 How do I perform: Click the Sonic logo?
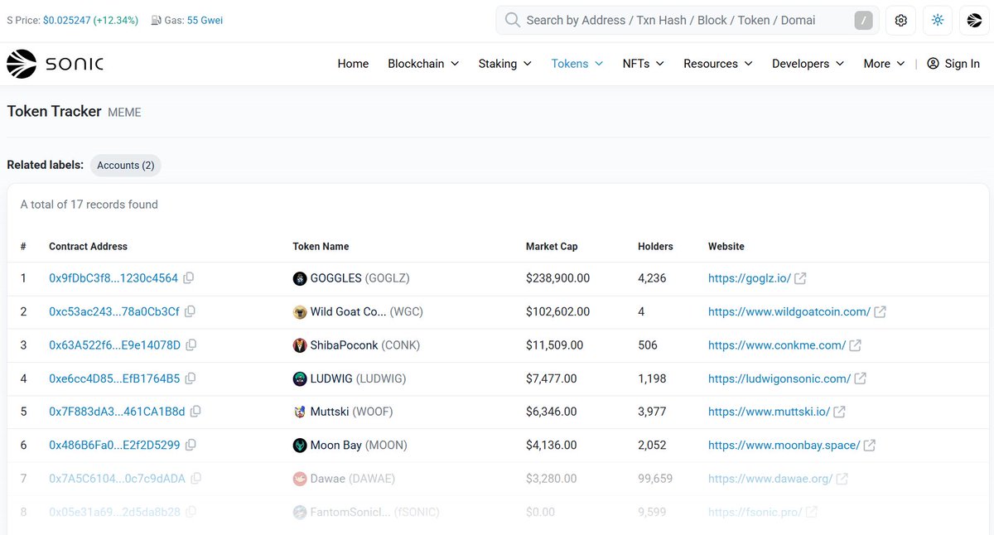pyautogui.click(x=55, y=64)
